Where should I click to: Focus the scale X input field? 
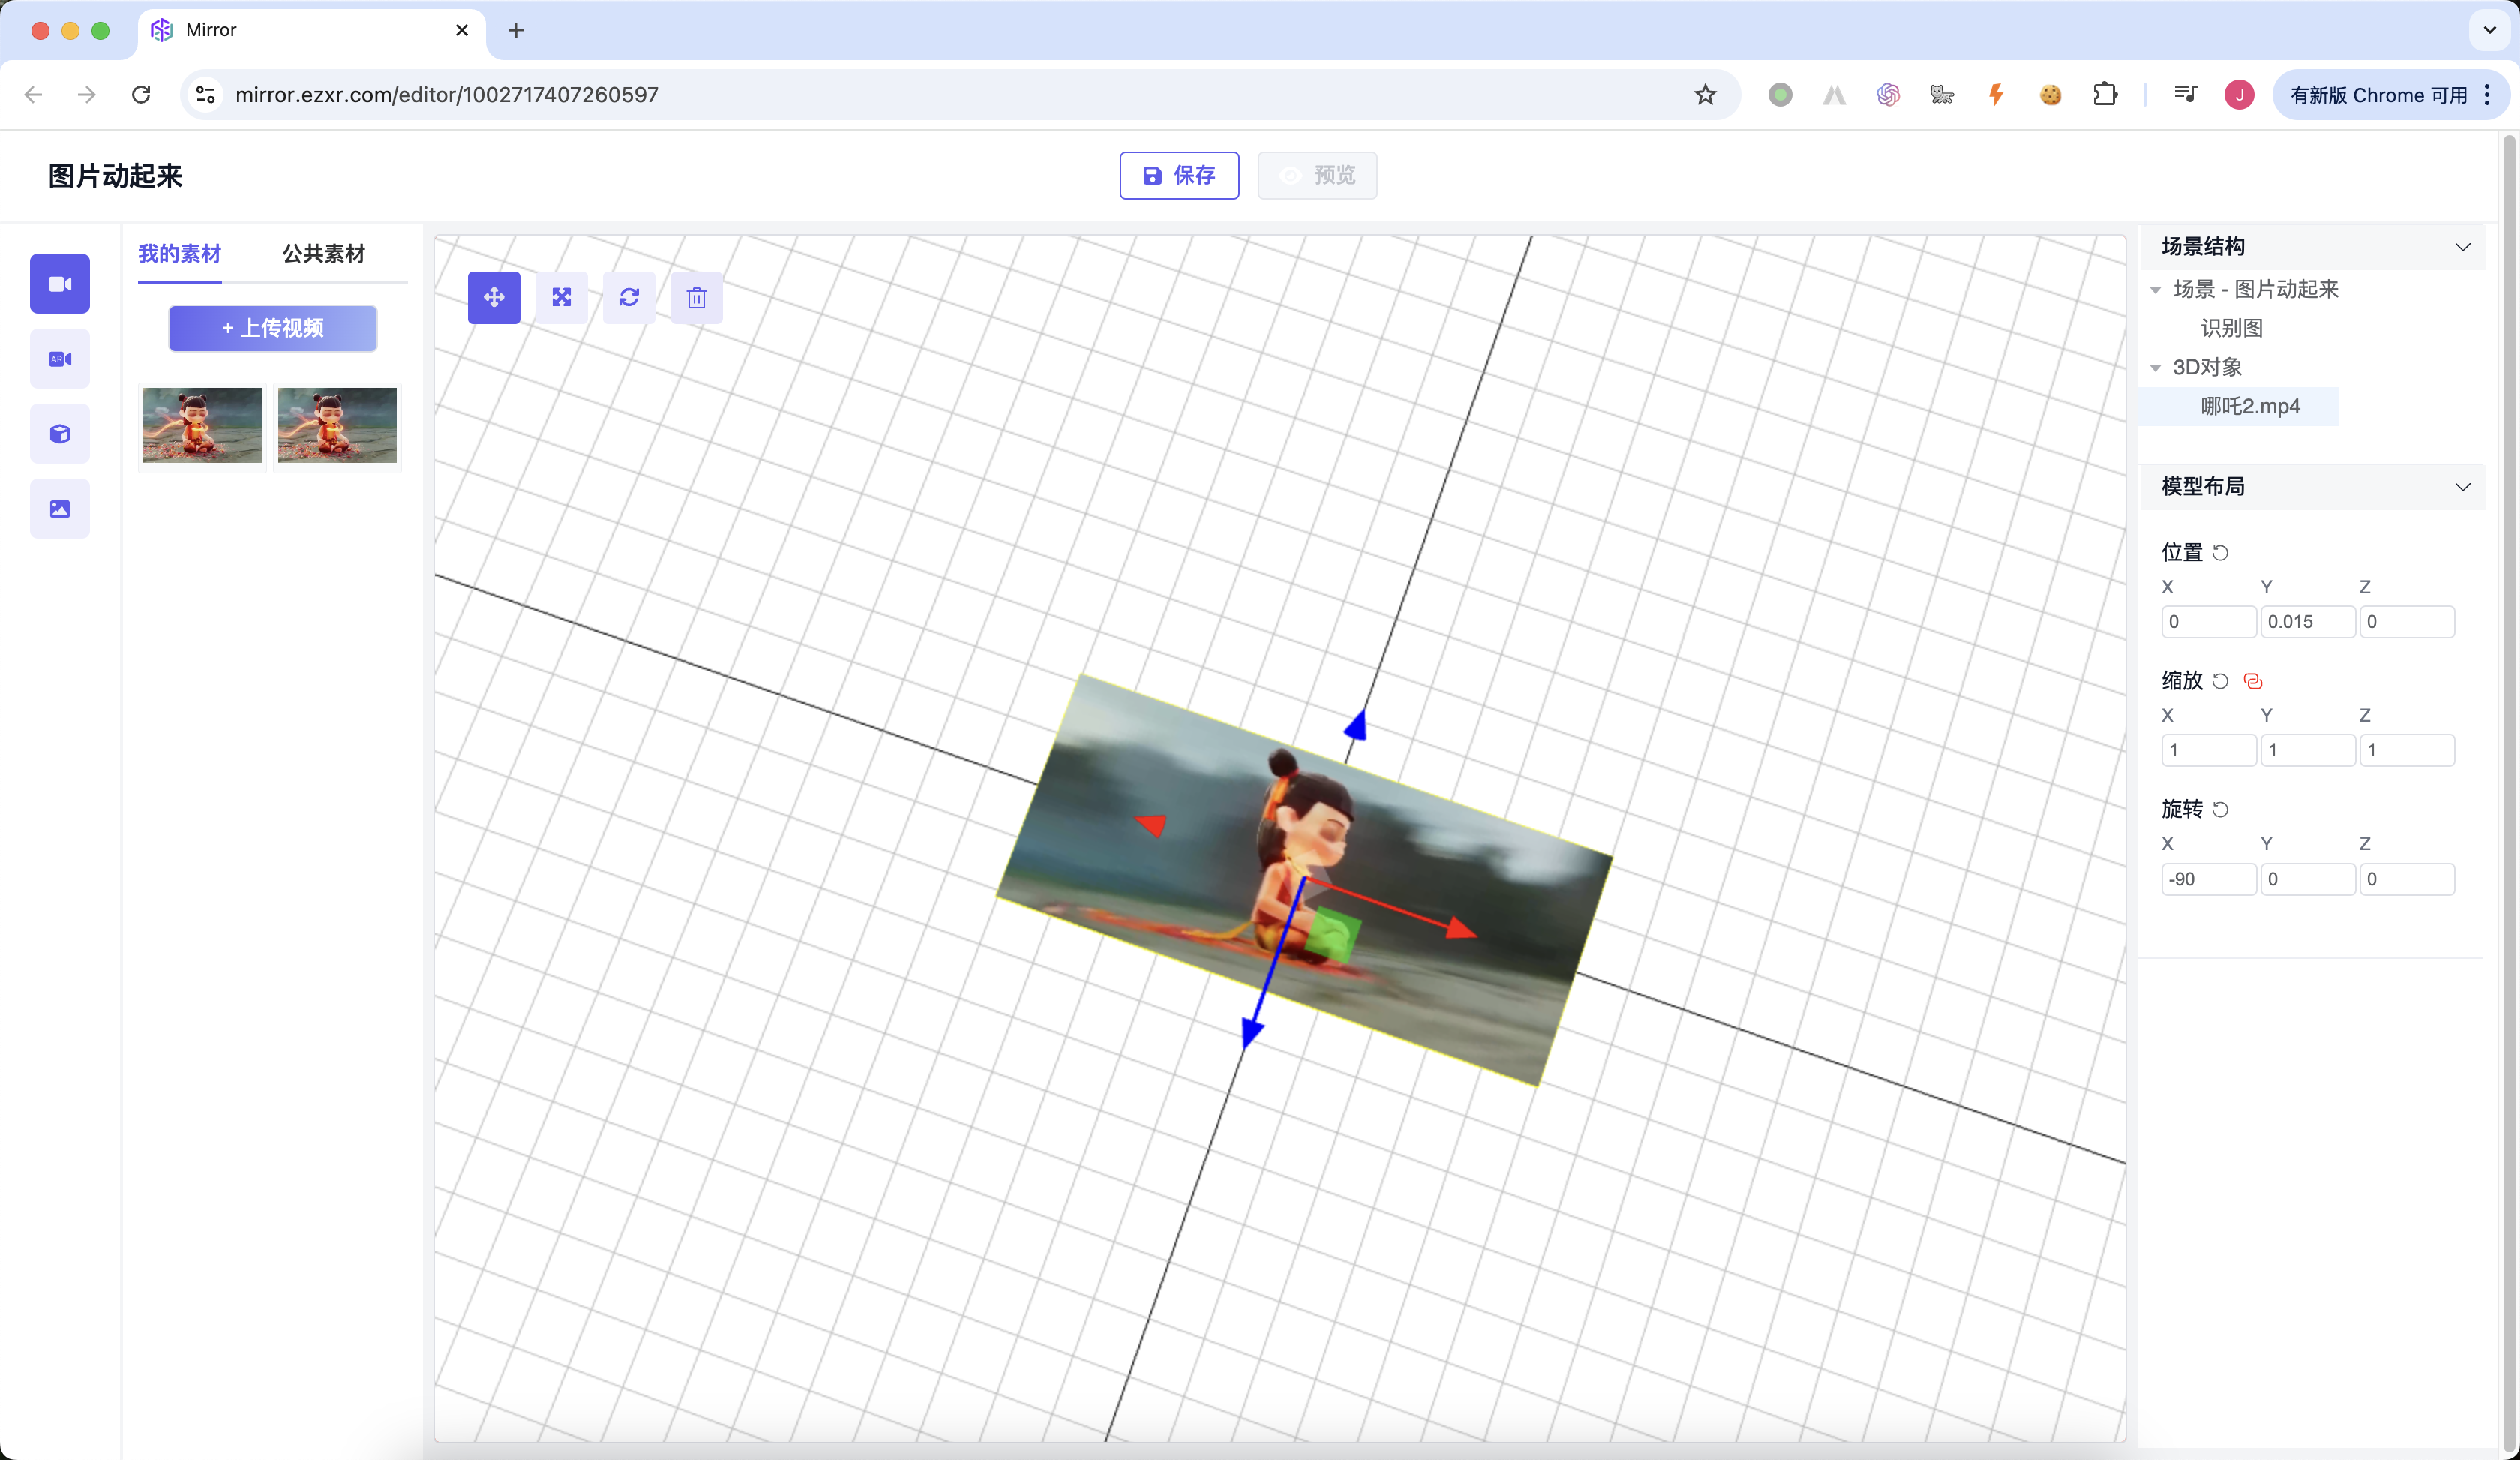click(x=2208, y=750)
